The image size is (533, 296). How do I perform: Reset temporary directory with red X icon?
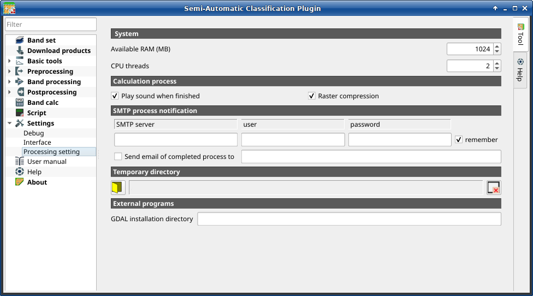tap(494, 187)
